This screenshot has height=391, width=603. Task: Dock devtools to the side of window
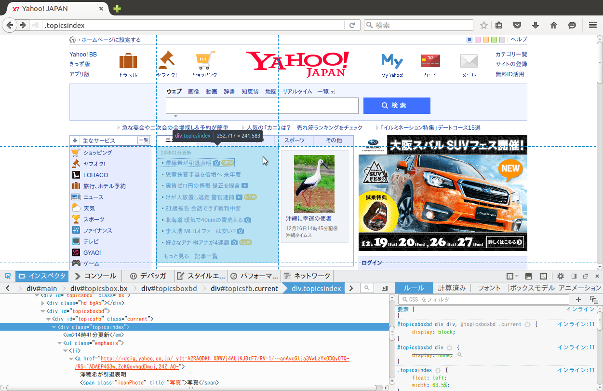coord(574,276)
